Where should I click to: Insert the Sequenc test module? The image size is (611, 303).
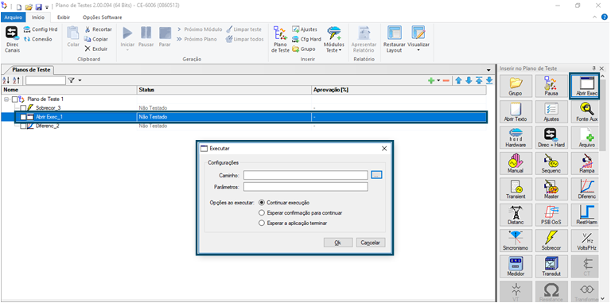point(551,163)
